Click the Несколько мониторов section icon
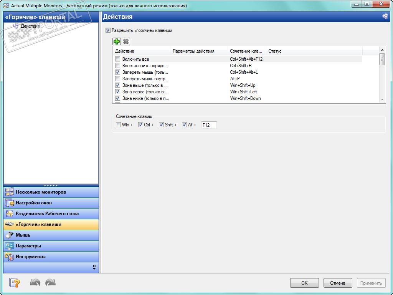The height and width of the screenshot is (295, 393). pyautogui.click(x=10, y=192)
